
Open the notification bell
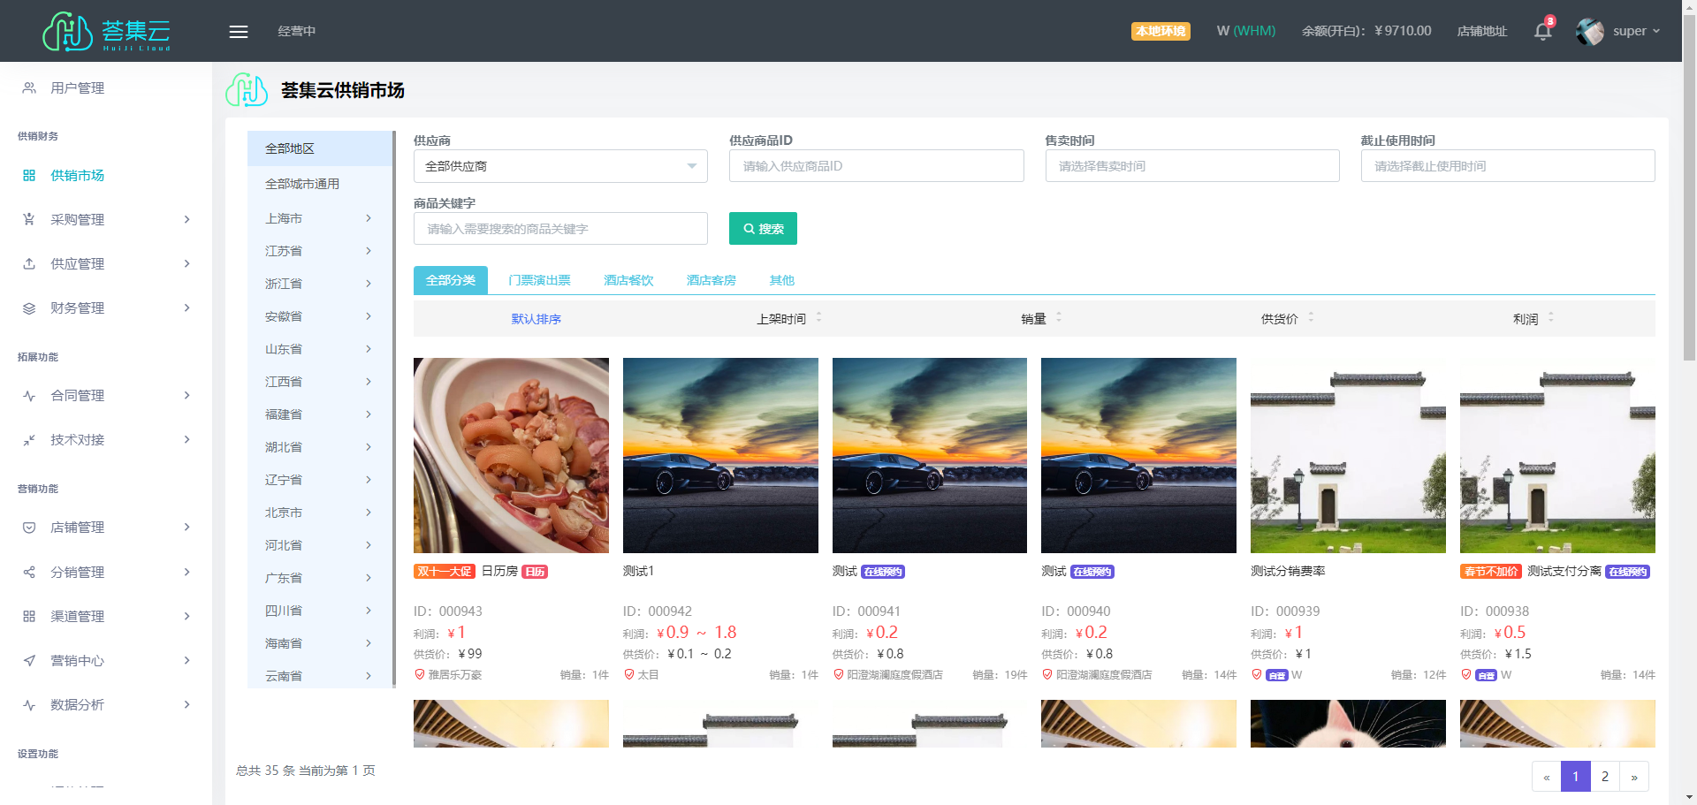pyautogui.click(x=1543, y=32)
